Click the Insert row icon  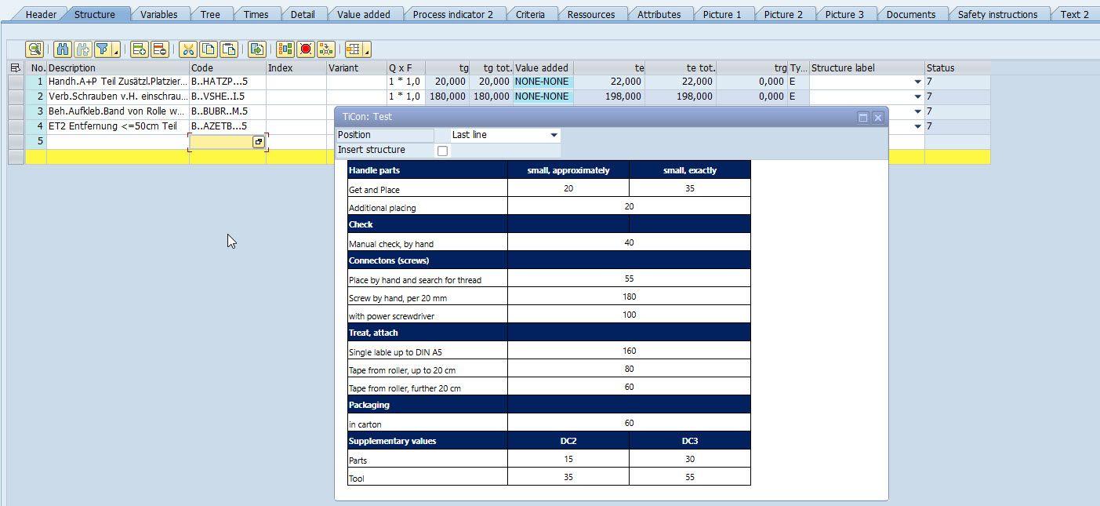(139, 49)
